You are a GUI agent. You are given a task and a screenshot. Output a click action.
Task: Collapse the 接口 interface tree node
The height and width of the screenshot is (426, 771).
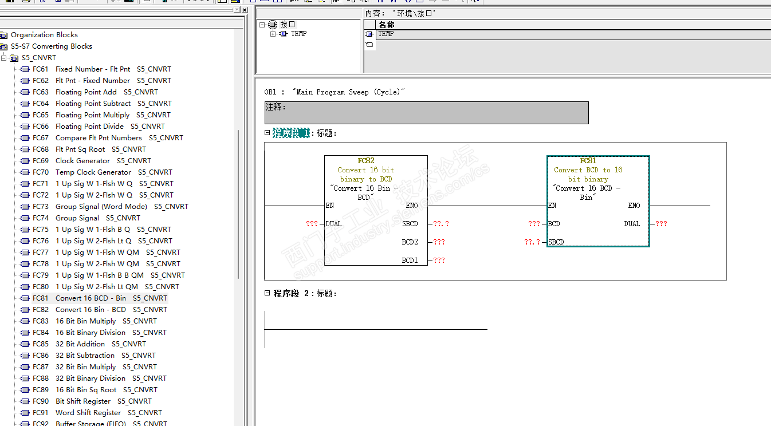(x=262, y=25)
